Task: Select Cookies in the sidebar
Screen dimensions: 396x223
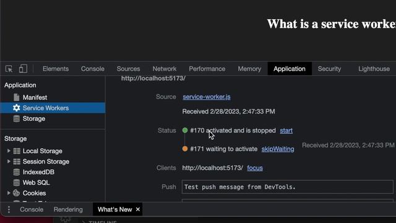Action: coord(35,193)
